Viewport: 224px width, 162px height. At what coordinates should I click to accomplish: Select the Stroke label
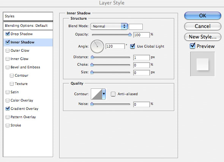coord(16,125)
